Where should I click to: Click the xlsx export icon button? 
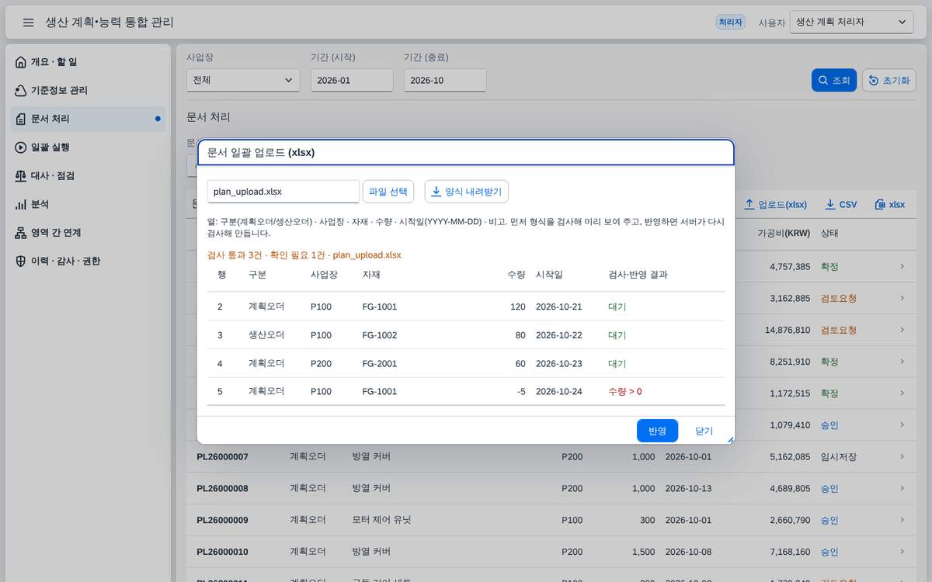[x=889, y=205]
